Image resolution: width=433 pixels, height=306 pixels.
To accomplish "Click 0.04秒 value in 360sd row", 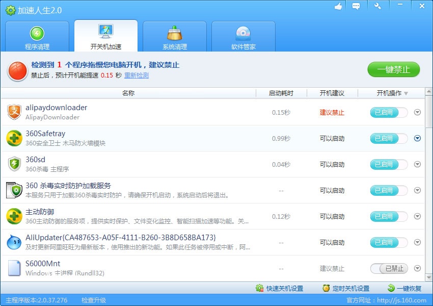I will pyautogui.click(x=281, y=164).
